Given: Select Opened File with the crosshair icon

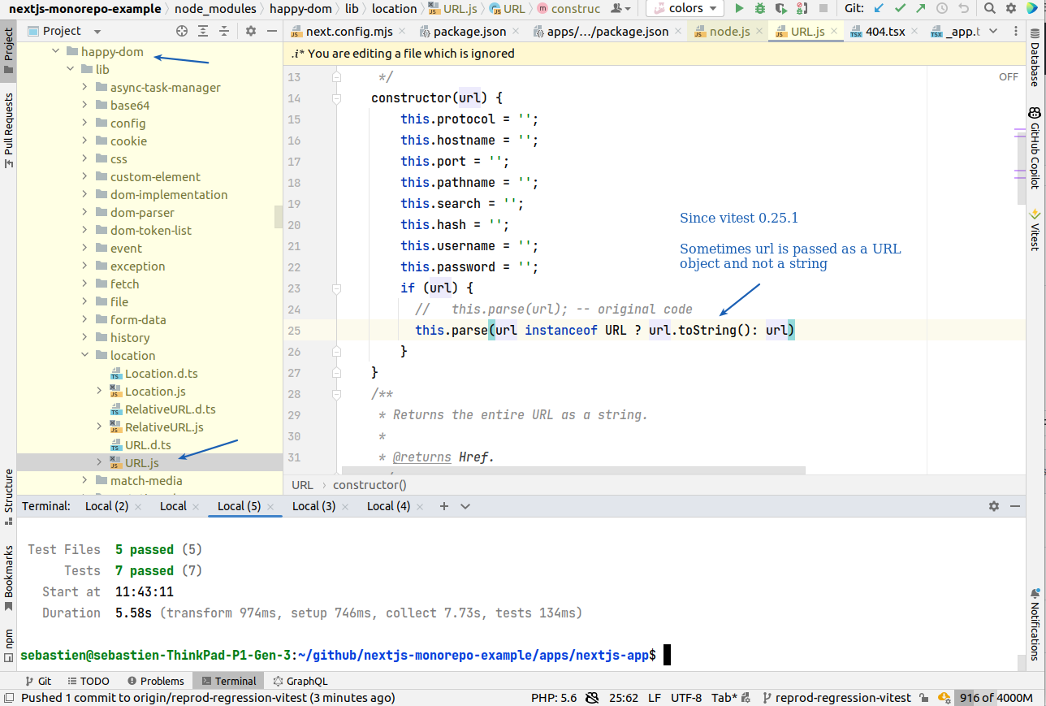Looking at the screenshot, I should pyautogui.click(x=181, y=30).
